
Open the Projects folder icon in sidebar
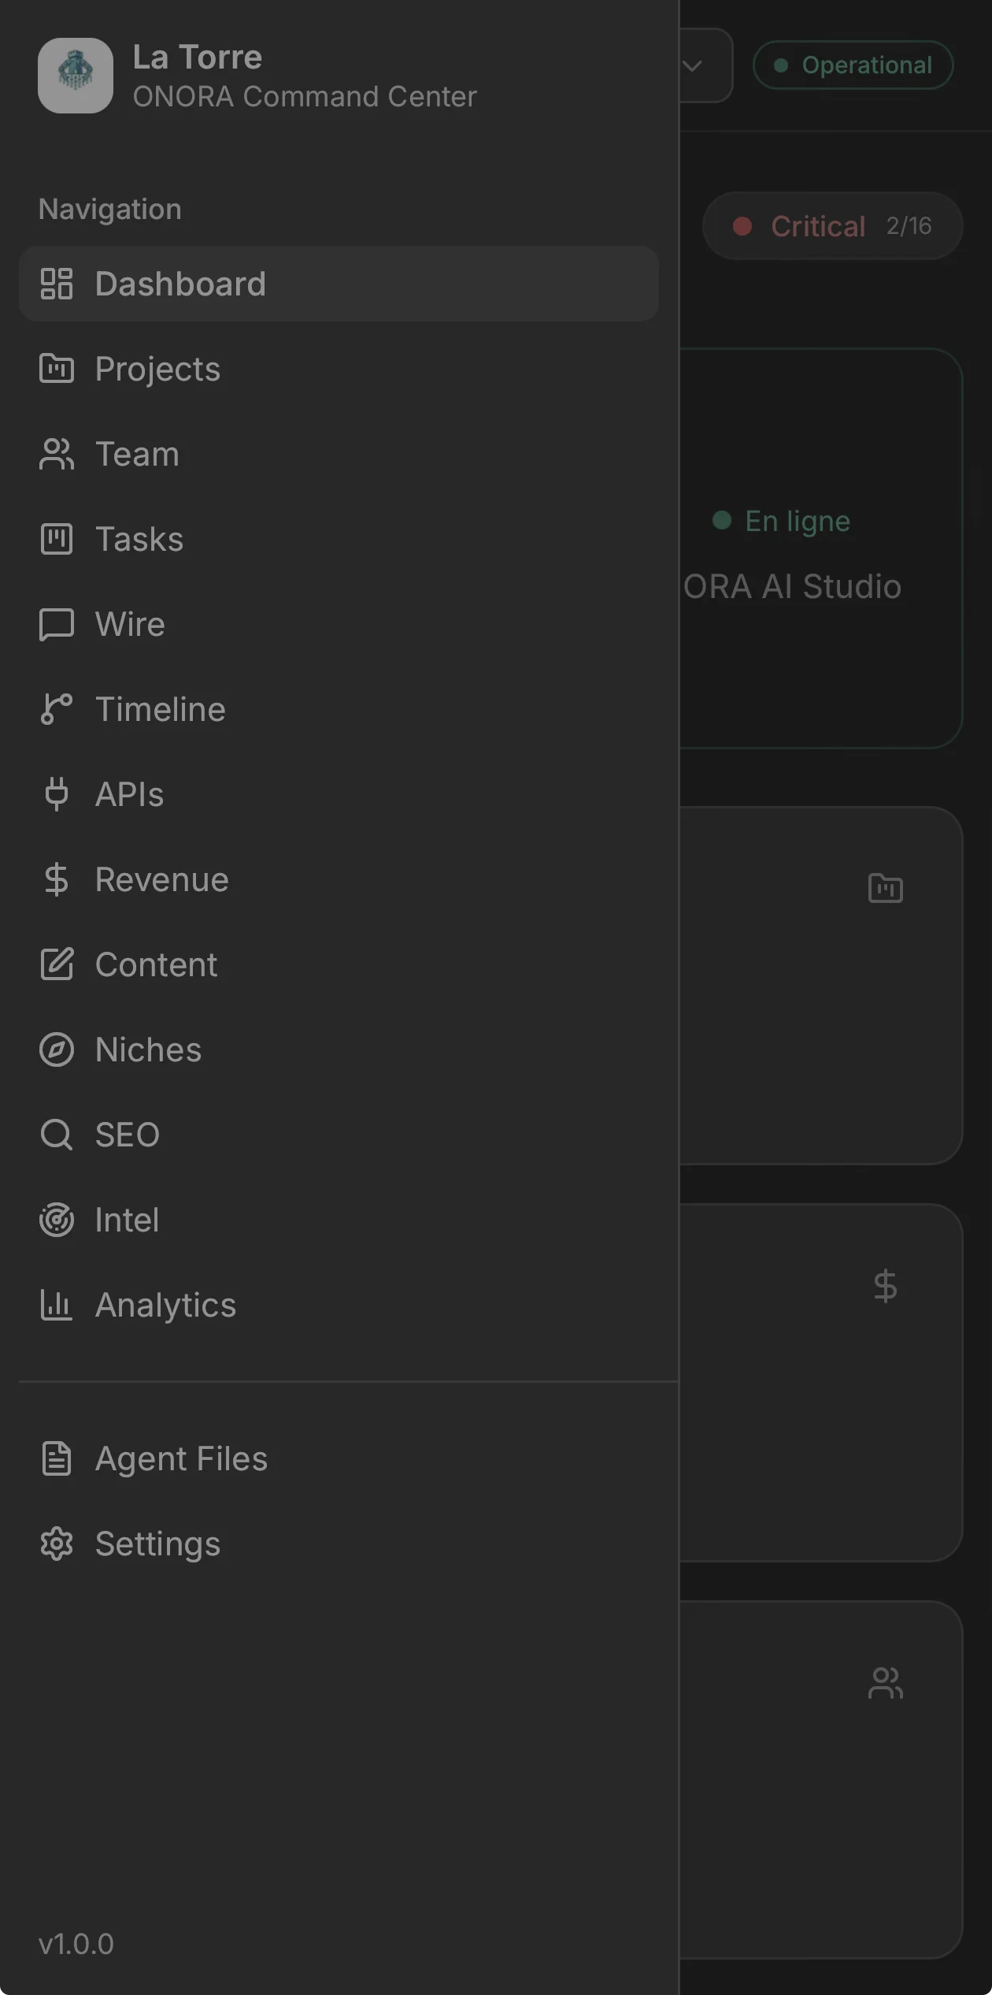click(57, 369)
